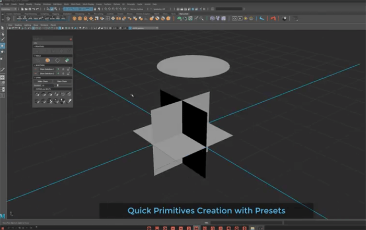Collapse the Screws and Bolts section
Viewport: 366px width, 230px height.
point(42,90)
